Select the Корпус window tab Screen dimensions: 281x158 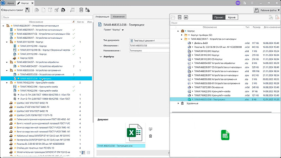point(25,3)
